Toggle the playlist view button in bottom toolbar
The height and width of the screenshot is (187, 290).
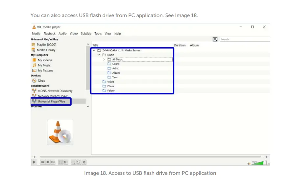(73, 162)
